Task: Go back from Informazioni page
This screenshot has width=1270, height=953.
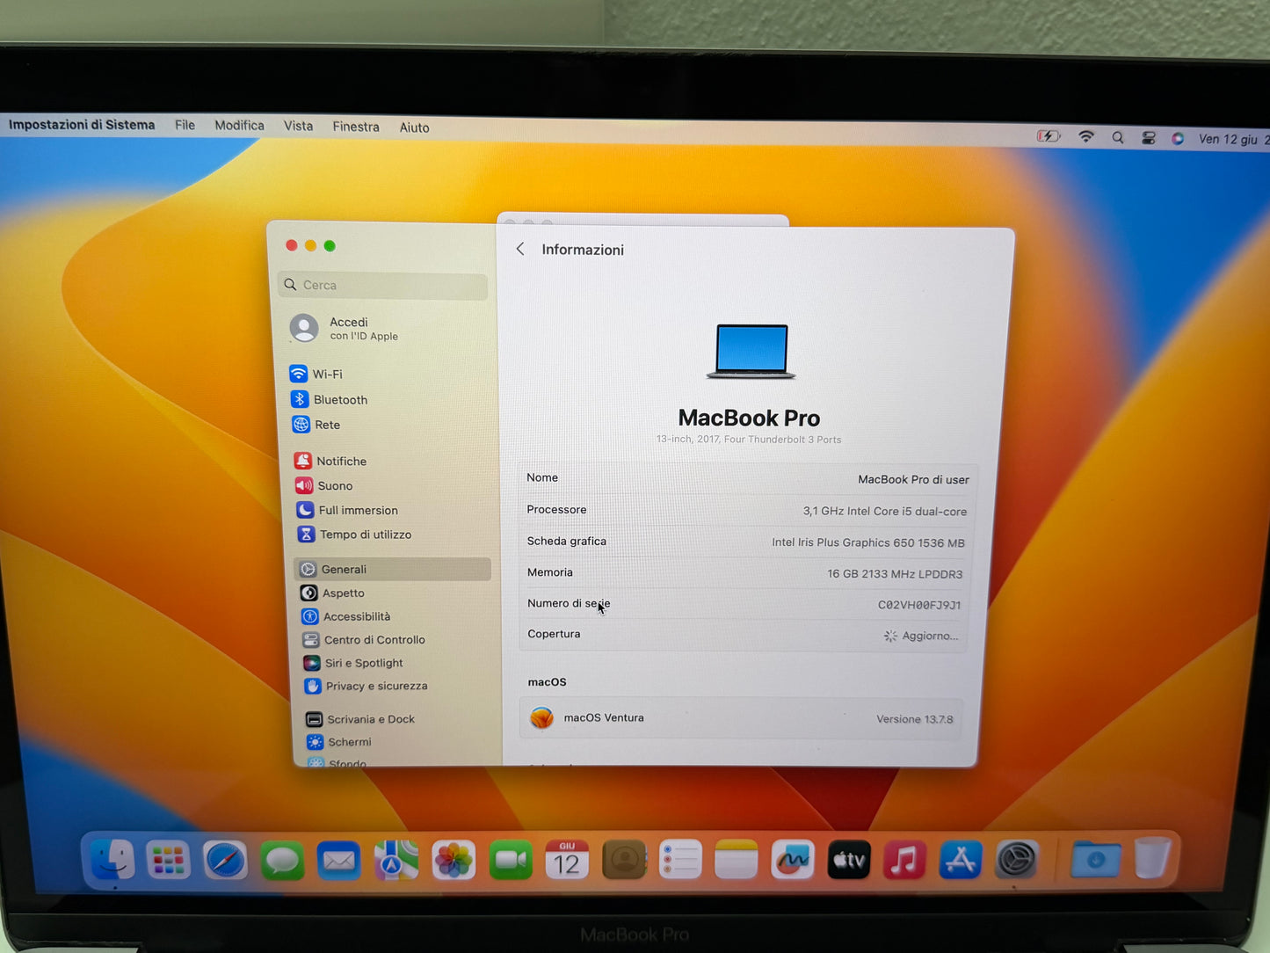Action: click(520, 249)
